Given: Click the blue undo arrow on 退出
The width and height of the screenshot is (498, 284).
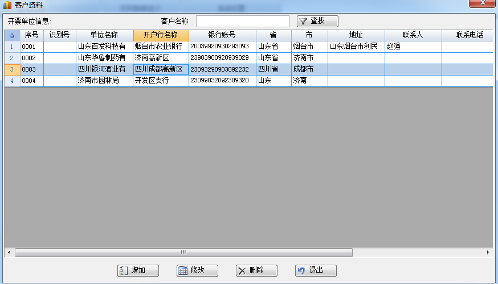Looking at the screenshot, I should tap(301, 270).
